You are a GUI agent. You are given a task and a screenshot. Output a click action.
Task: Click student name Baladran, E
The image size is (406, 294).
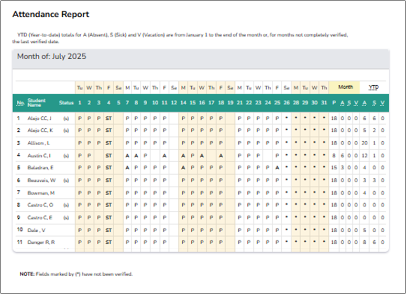click(39, 167)
